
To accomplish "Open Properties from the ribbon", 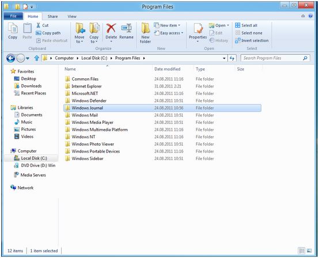I will [198, 33].
